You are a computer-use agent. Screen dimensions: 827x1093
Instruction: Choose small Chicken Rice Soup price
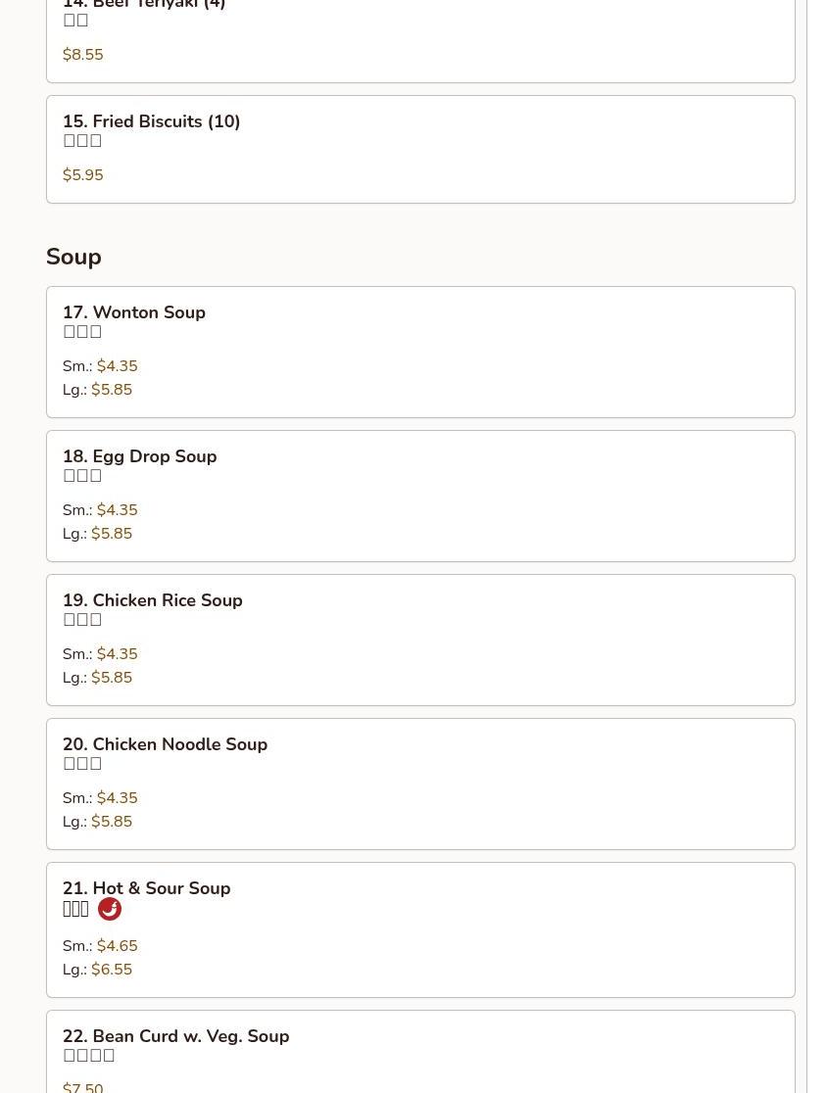[x=117, y=654]
